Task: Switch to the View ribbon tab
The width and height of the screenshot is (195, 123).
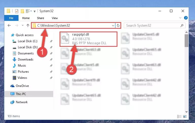Action: (55, 18)
